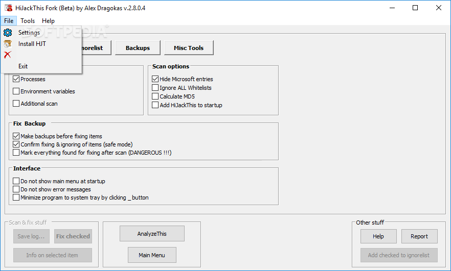Click the Fix checked button
451x271 pixels.
pyautogui.click(x=73, y=236)
